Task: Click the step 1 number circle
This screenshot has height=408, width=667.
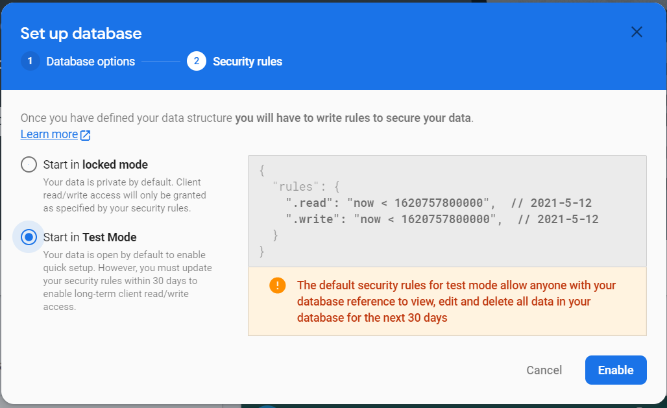Action: (30, 62)
